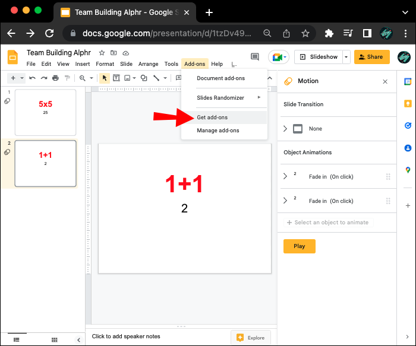Viewport: 416px width, 346px height.
Task: Select Manage add-ons menu item
Action: 224,131
